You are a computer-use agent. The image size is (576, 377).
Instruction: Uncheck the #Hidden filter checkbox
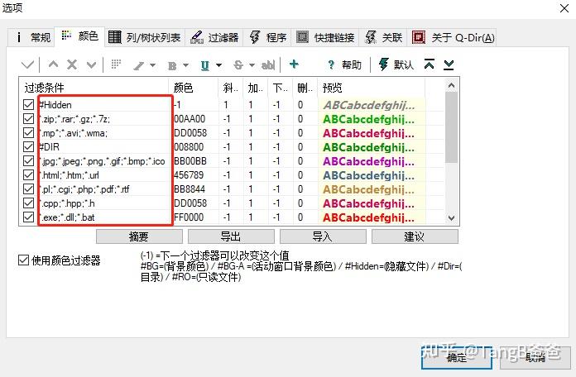point(28,105)
